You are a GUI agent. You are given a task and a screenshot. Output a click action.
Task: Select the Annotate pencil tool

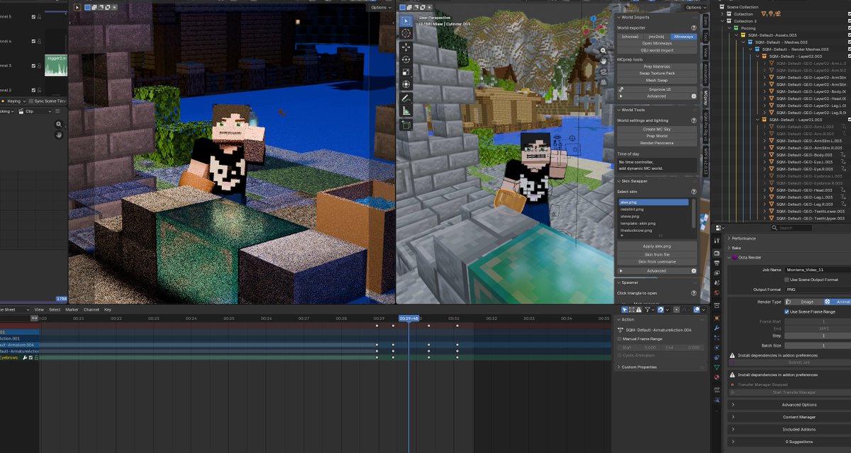coord(406,98)
